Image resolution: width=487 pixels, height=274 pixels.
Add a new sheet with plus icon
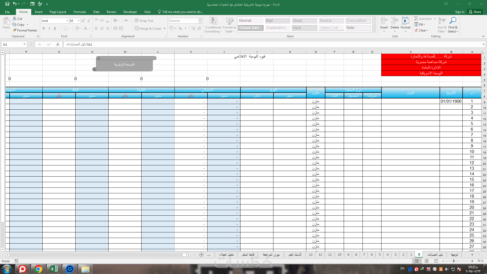coord(201,255)
